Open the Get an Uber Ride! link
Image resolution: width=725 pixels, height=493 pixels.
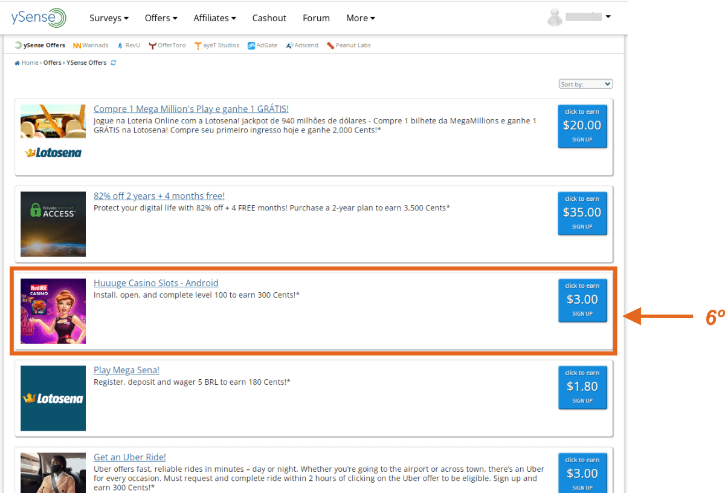pyautogui.click(x=130, y=457)
